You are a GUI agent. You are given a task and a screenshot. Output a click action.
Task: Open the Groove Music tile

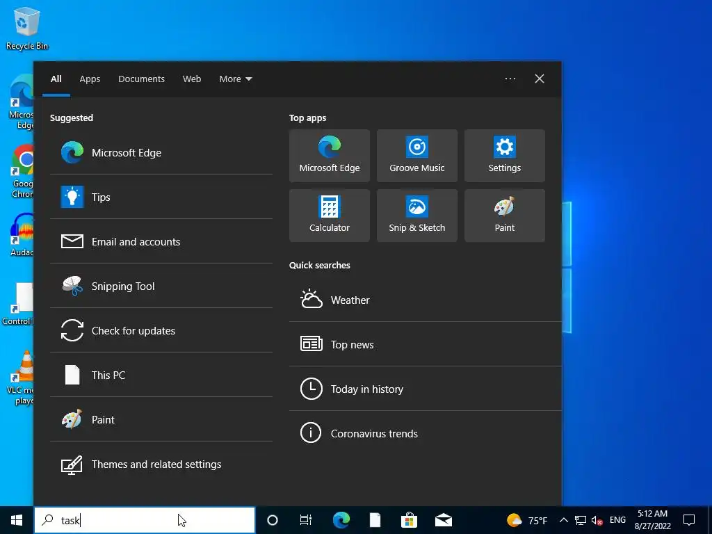(x=417, y=156)
